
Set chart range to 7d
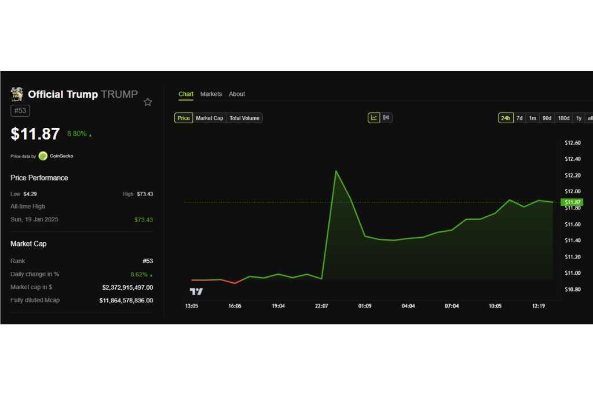[519, 118]
